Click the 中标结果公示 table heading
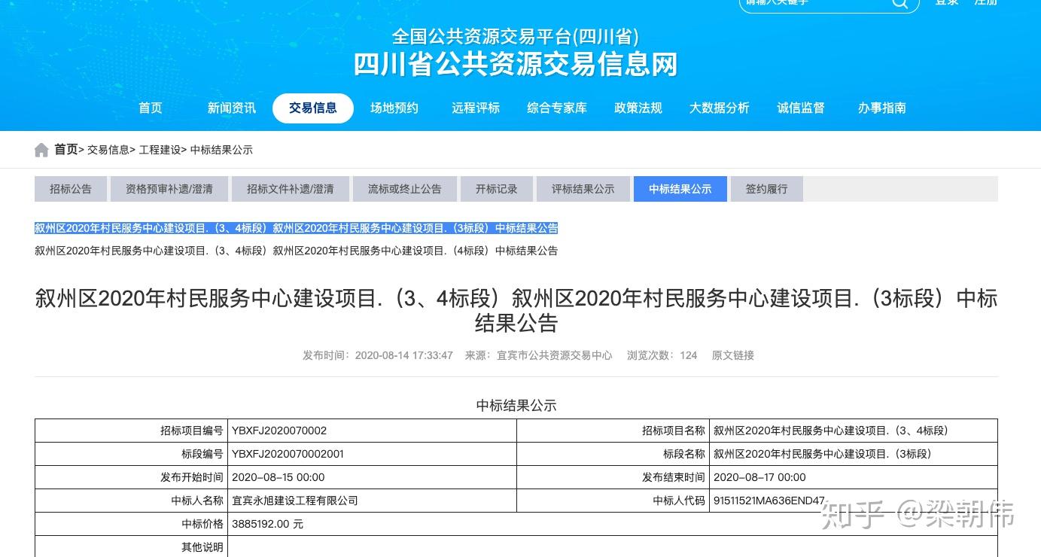This screenshot has width=1041, height=557. 516,406
